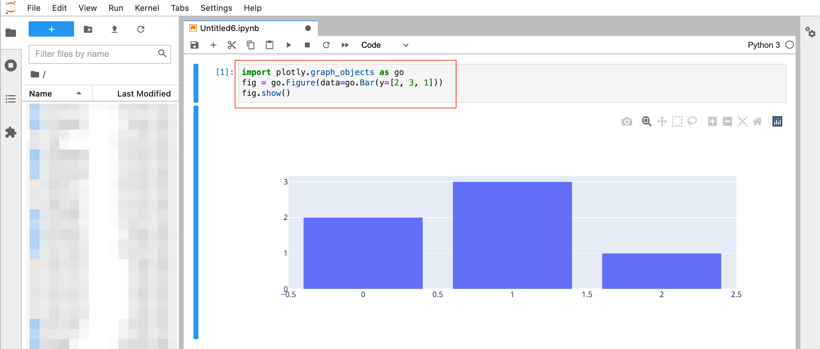Restart the kernel from the notebook toolbar
This screenshot has width=820, height=349.
click(326, 45)
